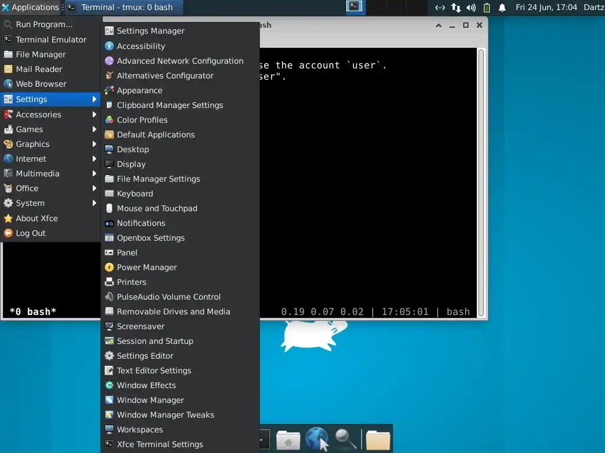This screenshot has width=605, height=453.
Task: Open Advanced Network Configuration icon
Action: click(x=109, y=61)
